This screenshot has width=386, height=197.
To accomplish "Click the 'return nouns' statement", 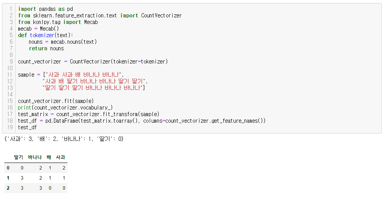I will [x=46, y=48].
